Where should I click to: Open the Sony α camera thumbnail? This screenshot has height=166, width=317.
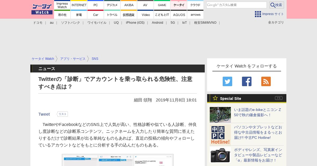click(220, 155)
